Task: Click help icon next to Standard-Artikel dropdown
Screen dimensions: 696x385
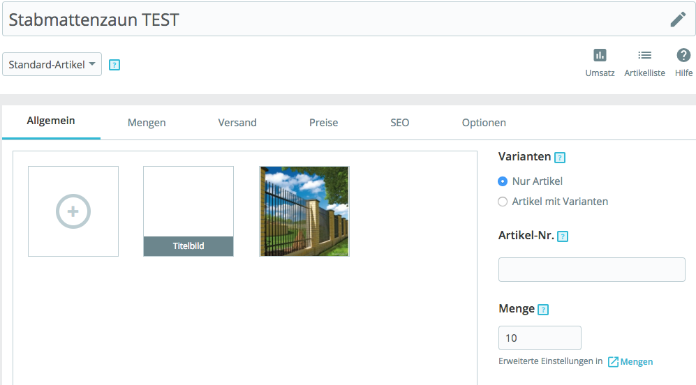Action: tap(115, 65)
